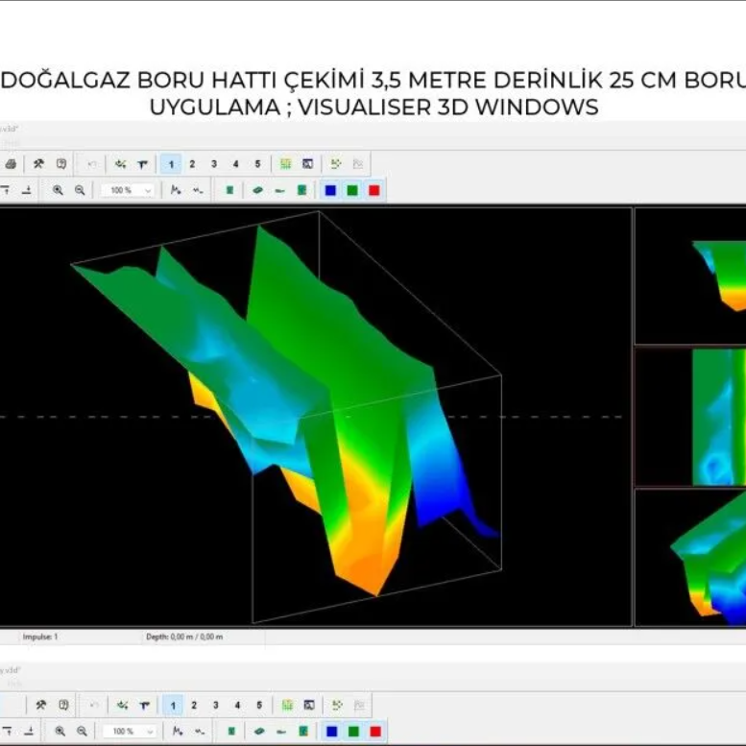
Task: Select view 2 in lower toolbar
Action: 194,705
